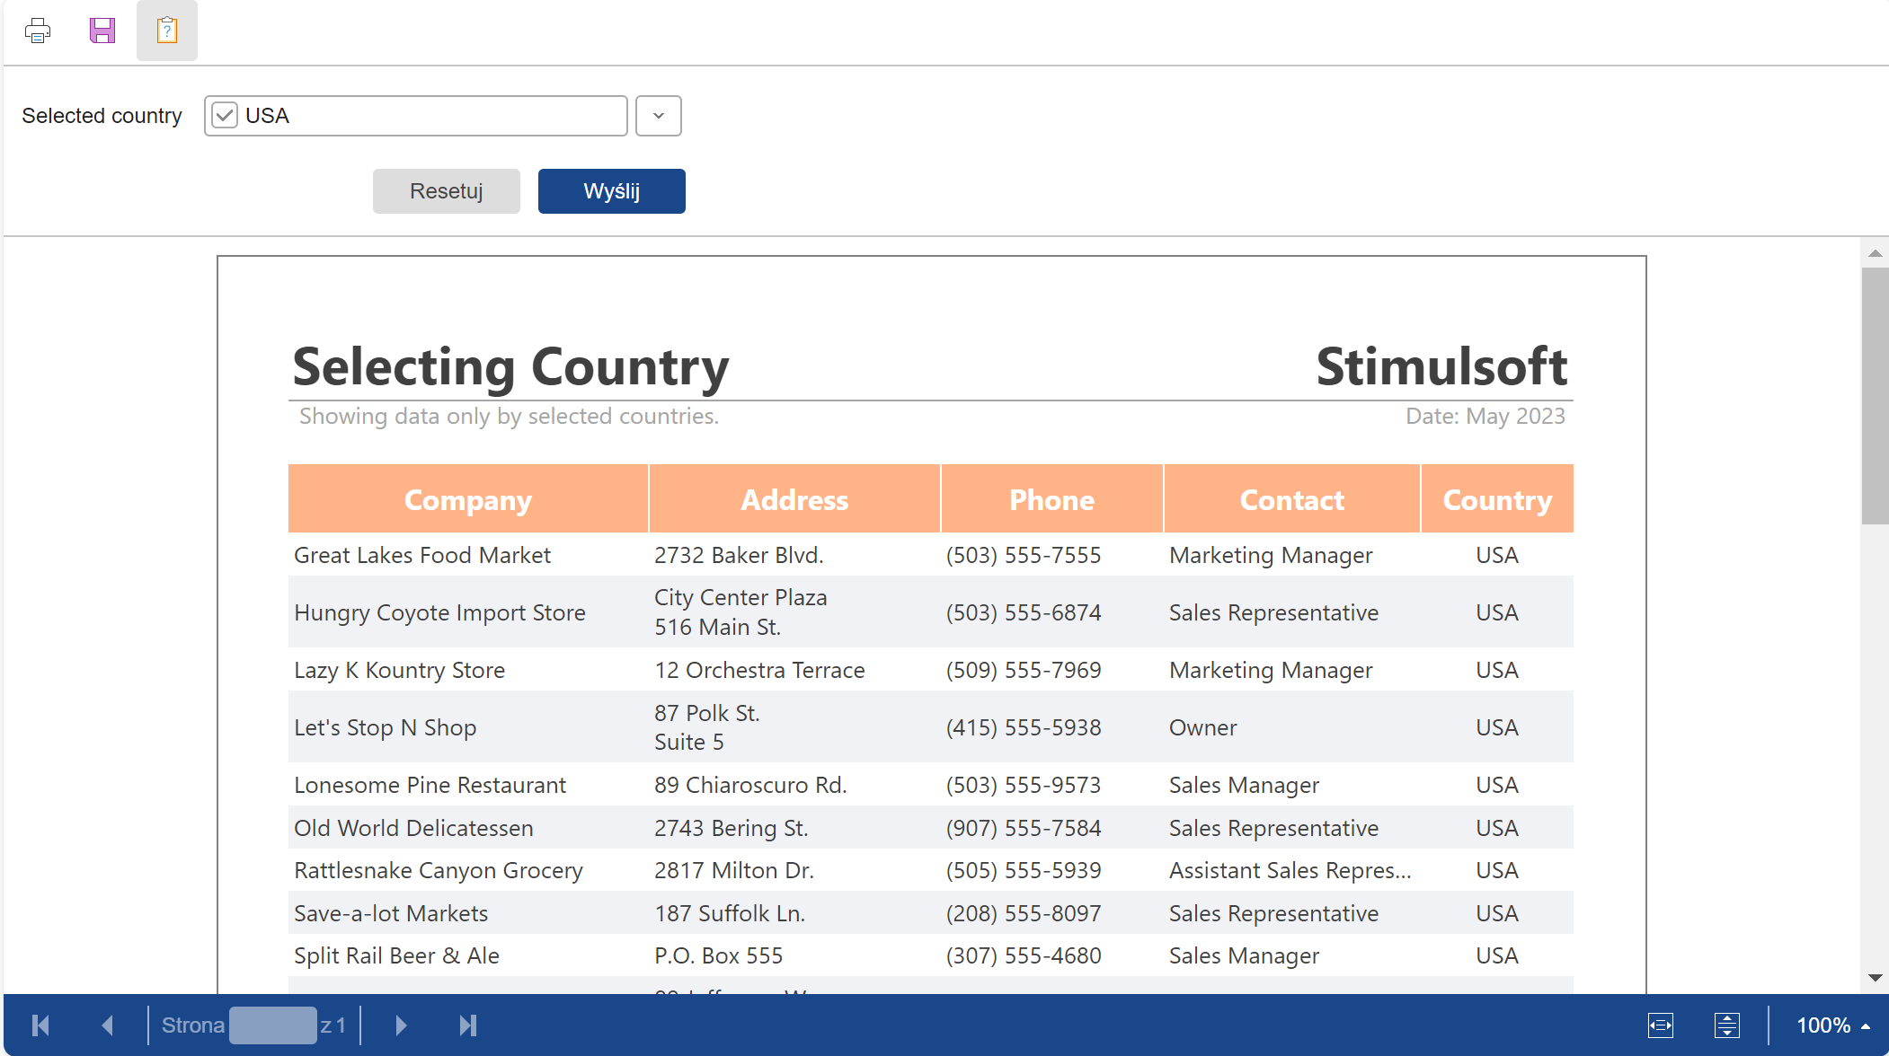Go to the next page
Viewport: 1889px width, 1056px height.
point(401,1025)
